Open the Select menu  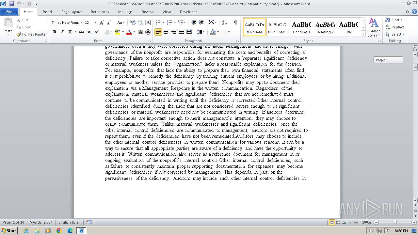(x=395, y=34)
